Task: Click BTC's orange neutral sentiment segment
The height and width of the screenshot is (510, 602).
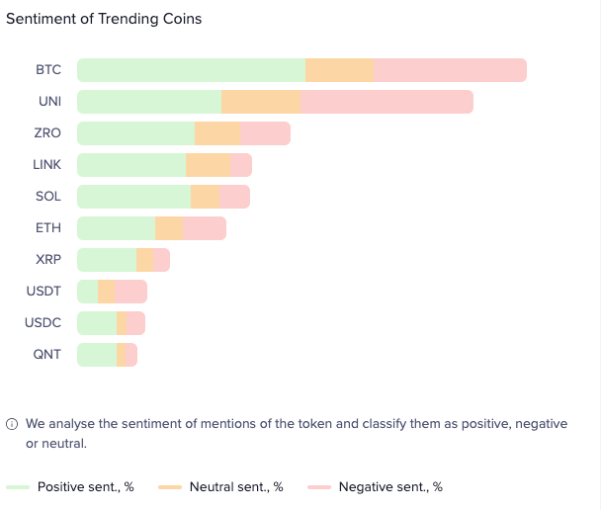Action: tap(339, 70)
